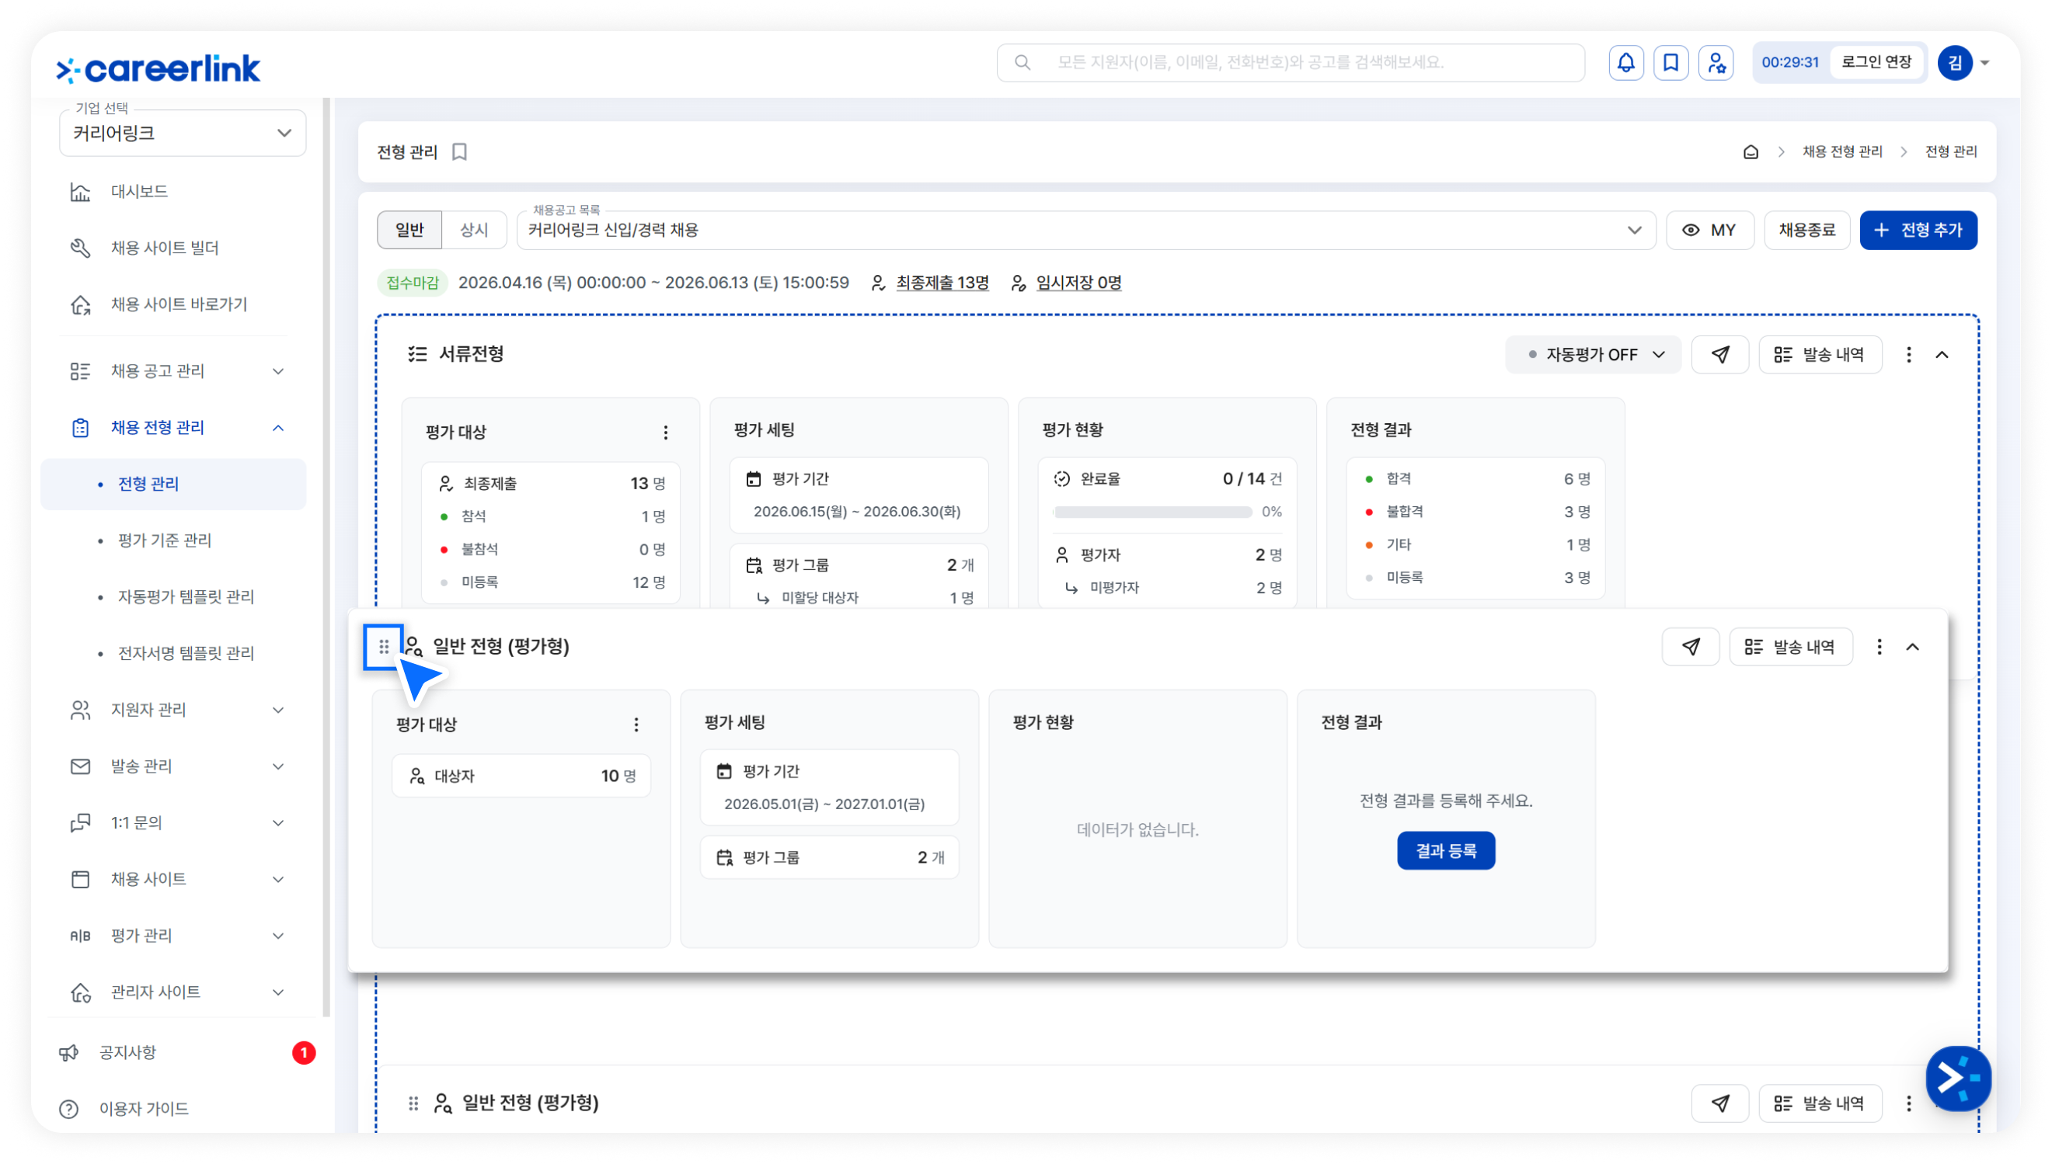
Task: Toggle the MY view eye button
Action: [1709, 231]
